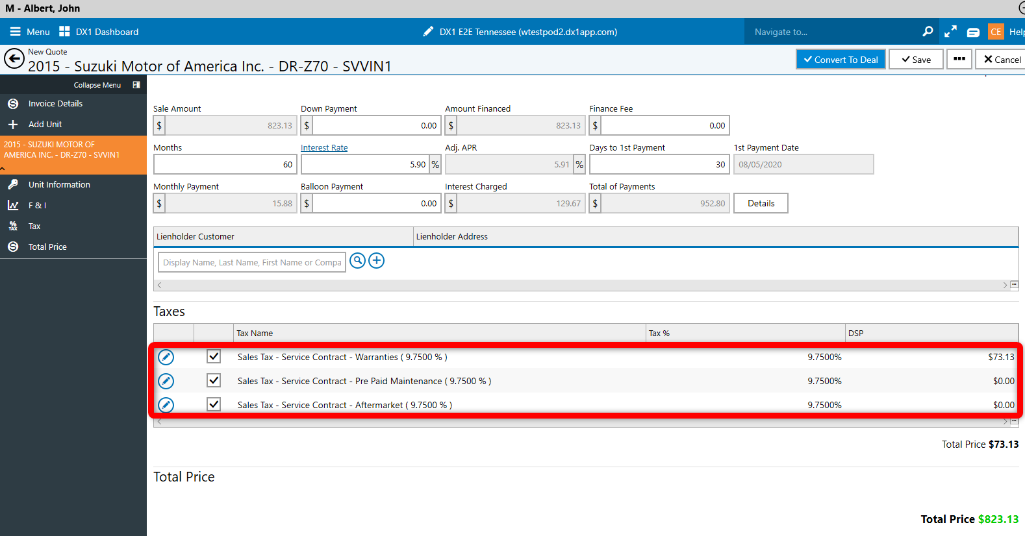Click the 1st Payment Date field
This screenshot has height=536, width=1025.
point(804,164)
